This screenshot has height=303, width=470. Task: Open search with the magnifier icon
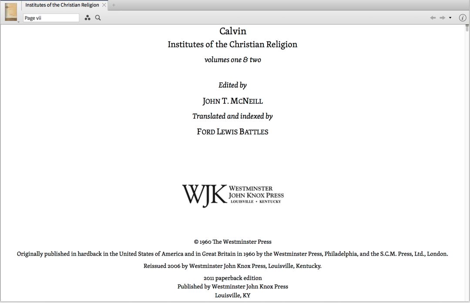click(x=98, y=18)
